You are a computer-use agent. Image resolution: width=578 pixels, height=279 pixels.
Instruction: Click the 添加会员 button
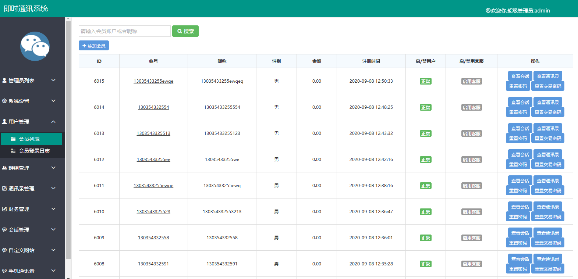[x=94, y=46]
